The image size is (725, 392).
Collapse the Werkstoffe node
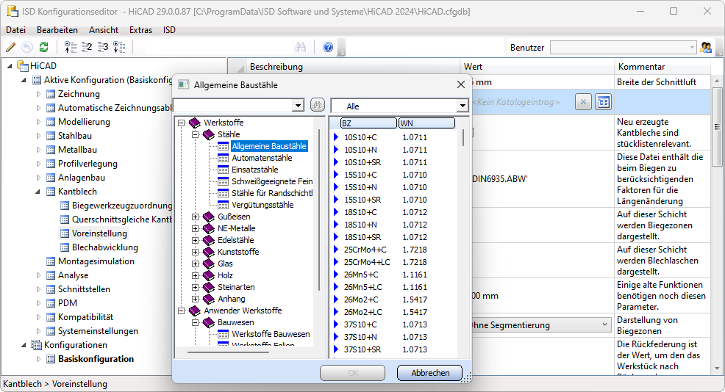point(181,123)
